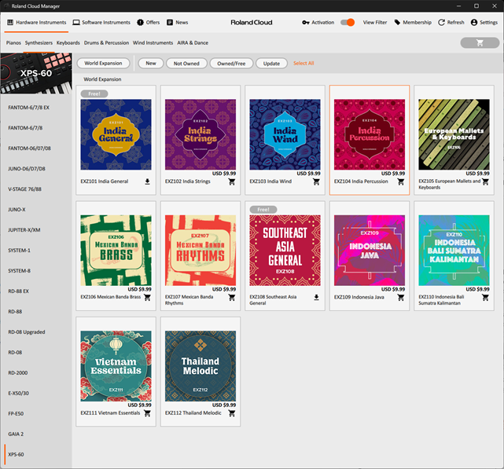
Task: Click the Select All link
Action: 304,64
